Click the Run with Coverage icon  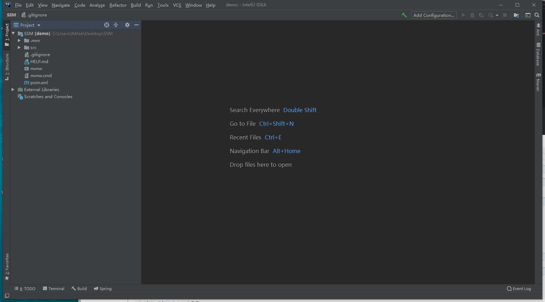[481, 15]
